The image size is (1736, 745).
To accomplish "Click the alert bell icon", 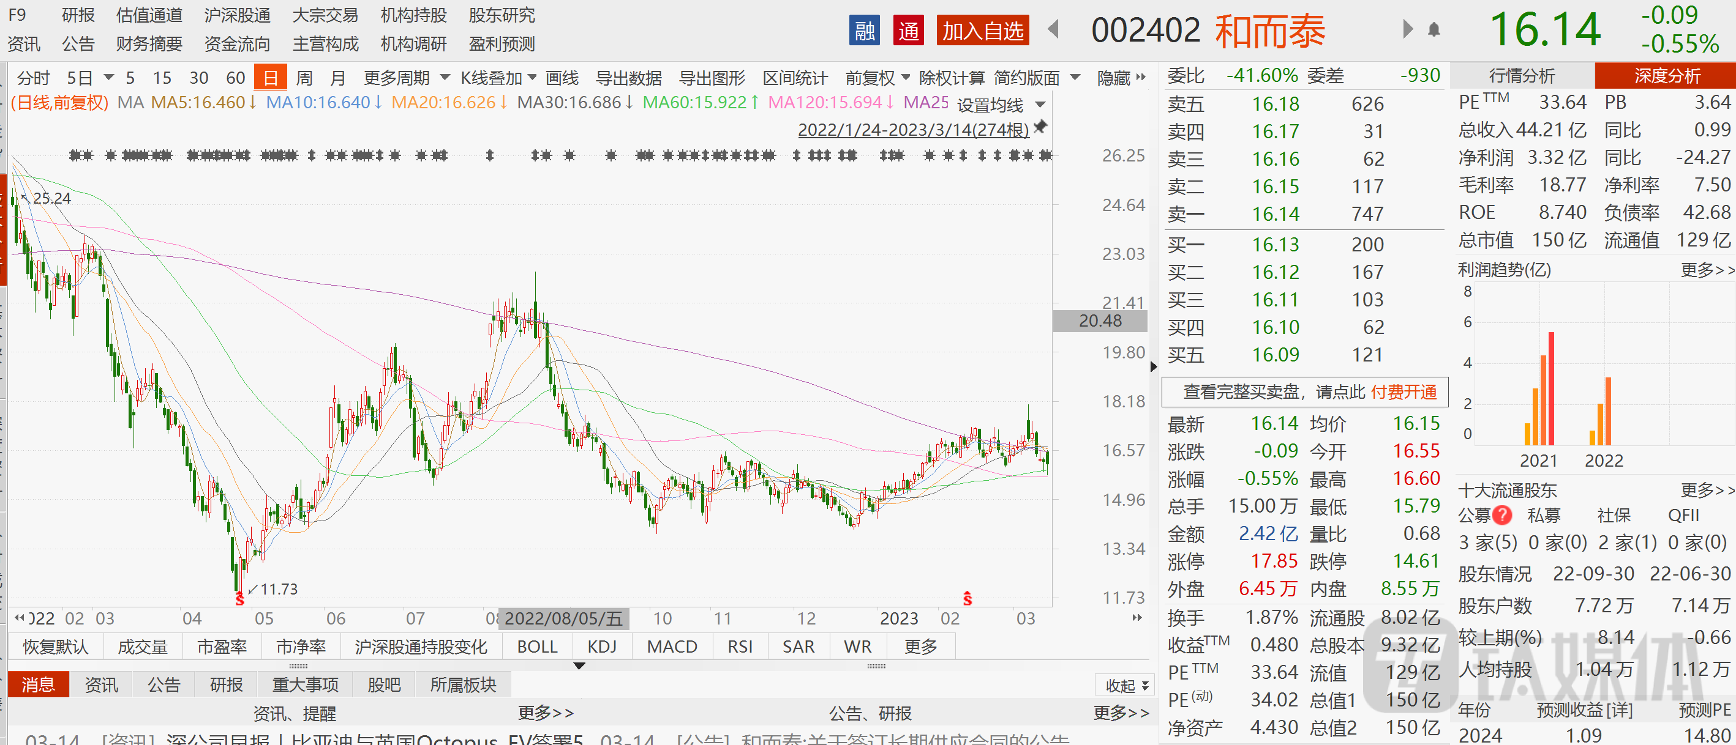I will pos(1434,29).
